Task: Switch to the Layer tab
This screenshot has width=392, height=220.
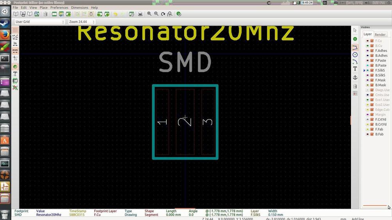Action: [367, 34]
